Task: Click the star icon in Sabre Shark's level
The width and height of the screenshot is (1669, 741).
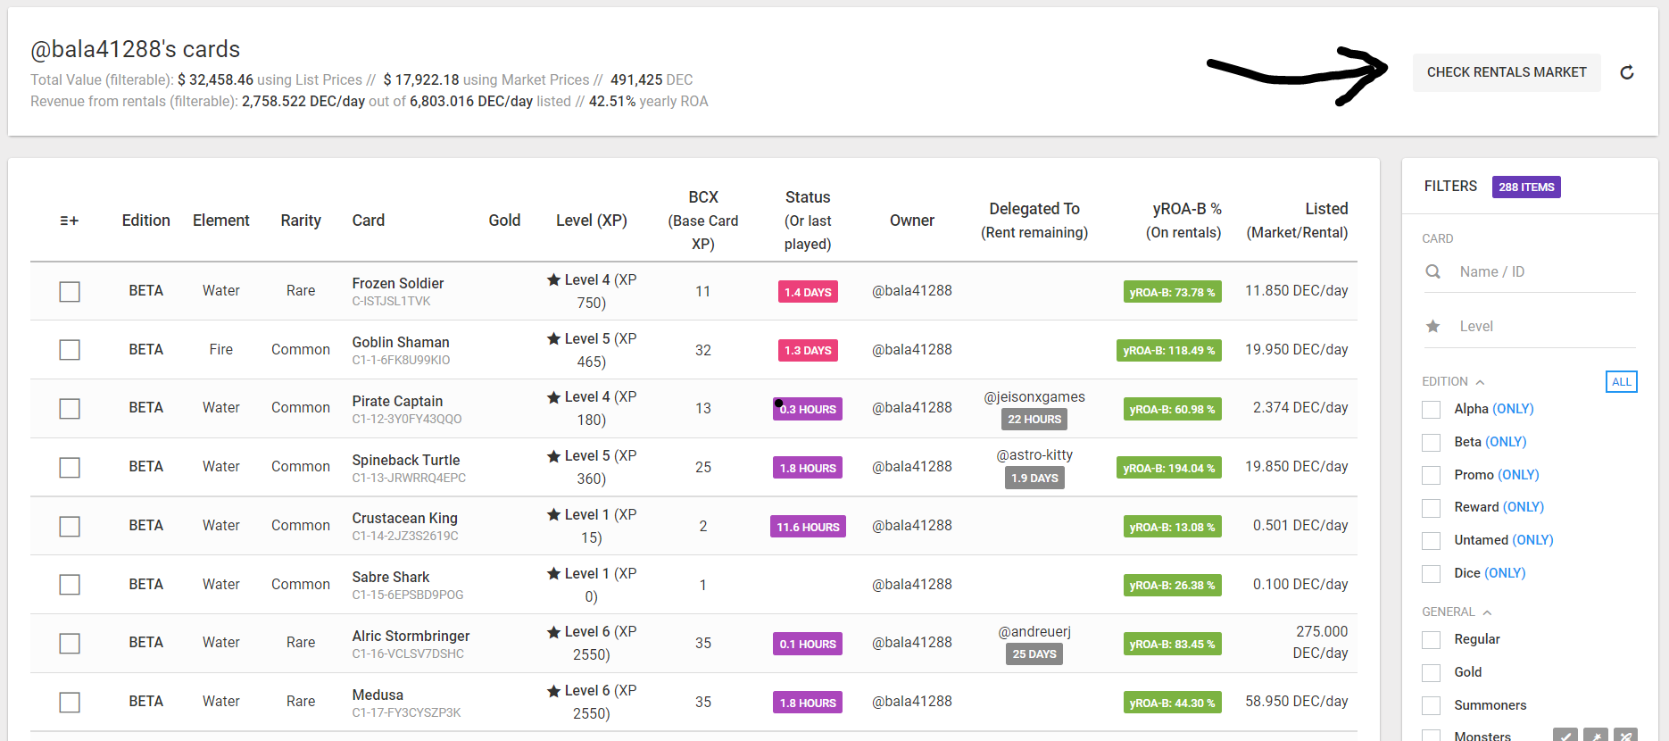Action: [554, 573]
